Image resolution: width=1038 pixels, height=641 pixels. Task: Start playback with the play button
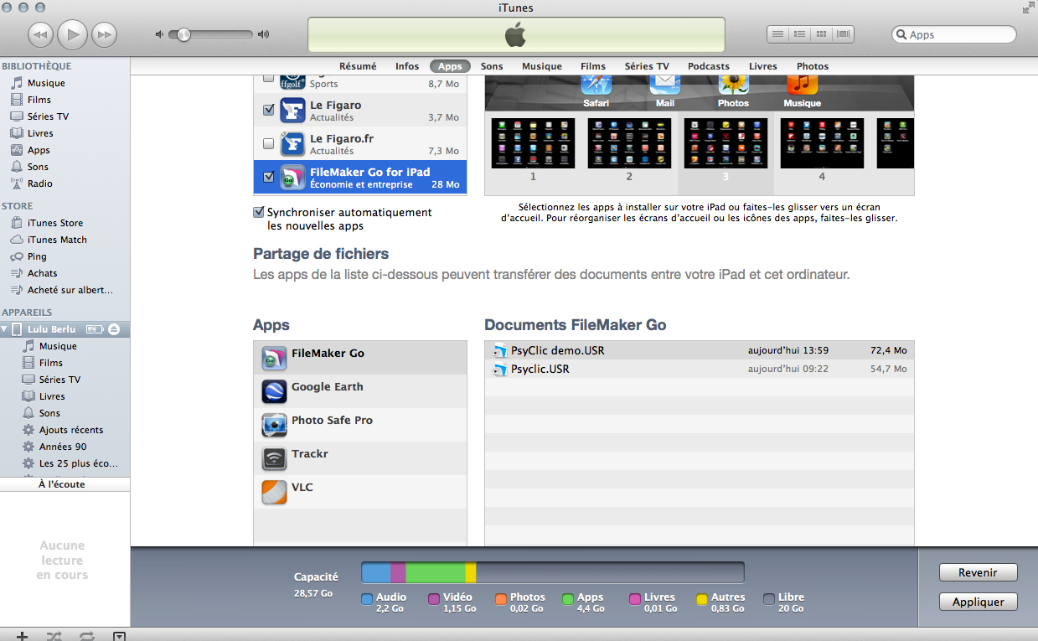point(73,34)
